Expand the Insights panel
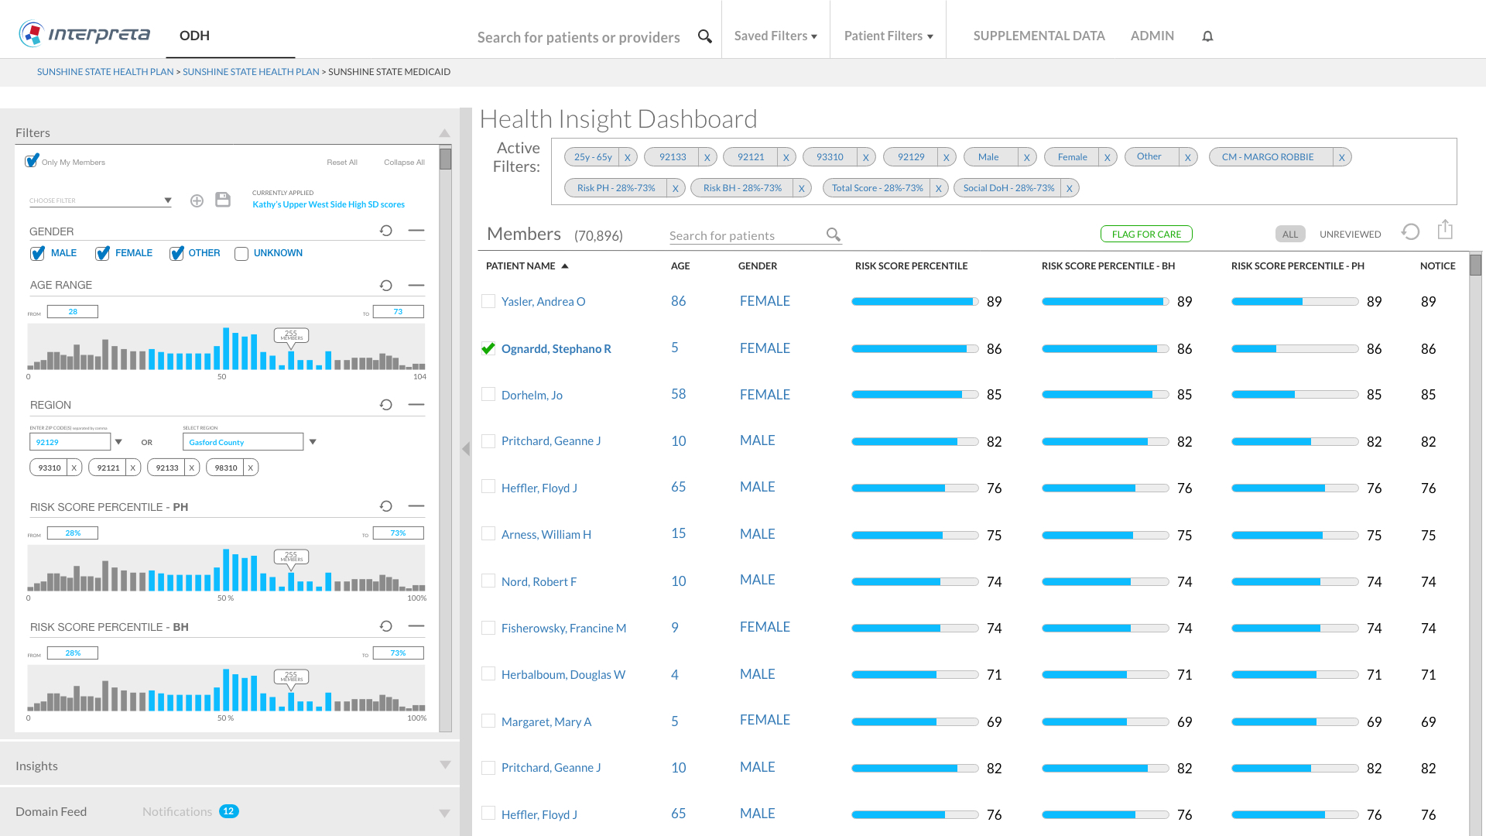This screenshot has width=1486, height=836. [444, 765]
